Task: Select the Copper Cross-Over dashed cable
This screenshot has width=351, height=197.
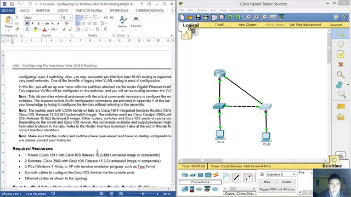Action: pos(248,178)
